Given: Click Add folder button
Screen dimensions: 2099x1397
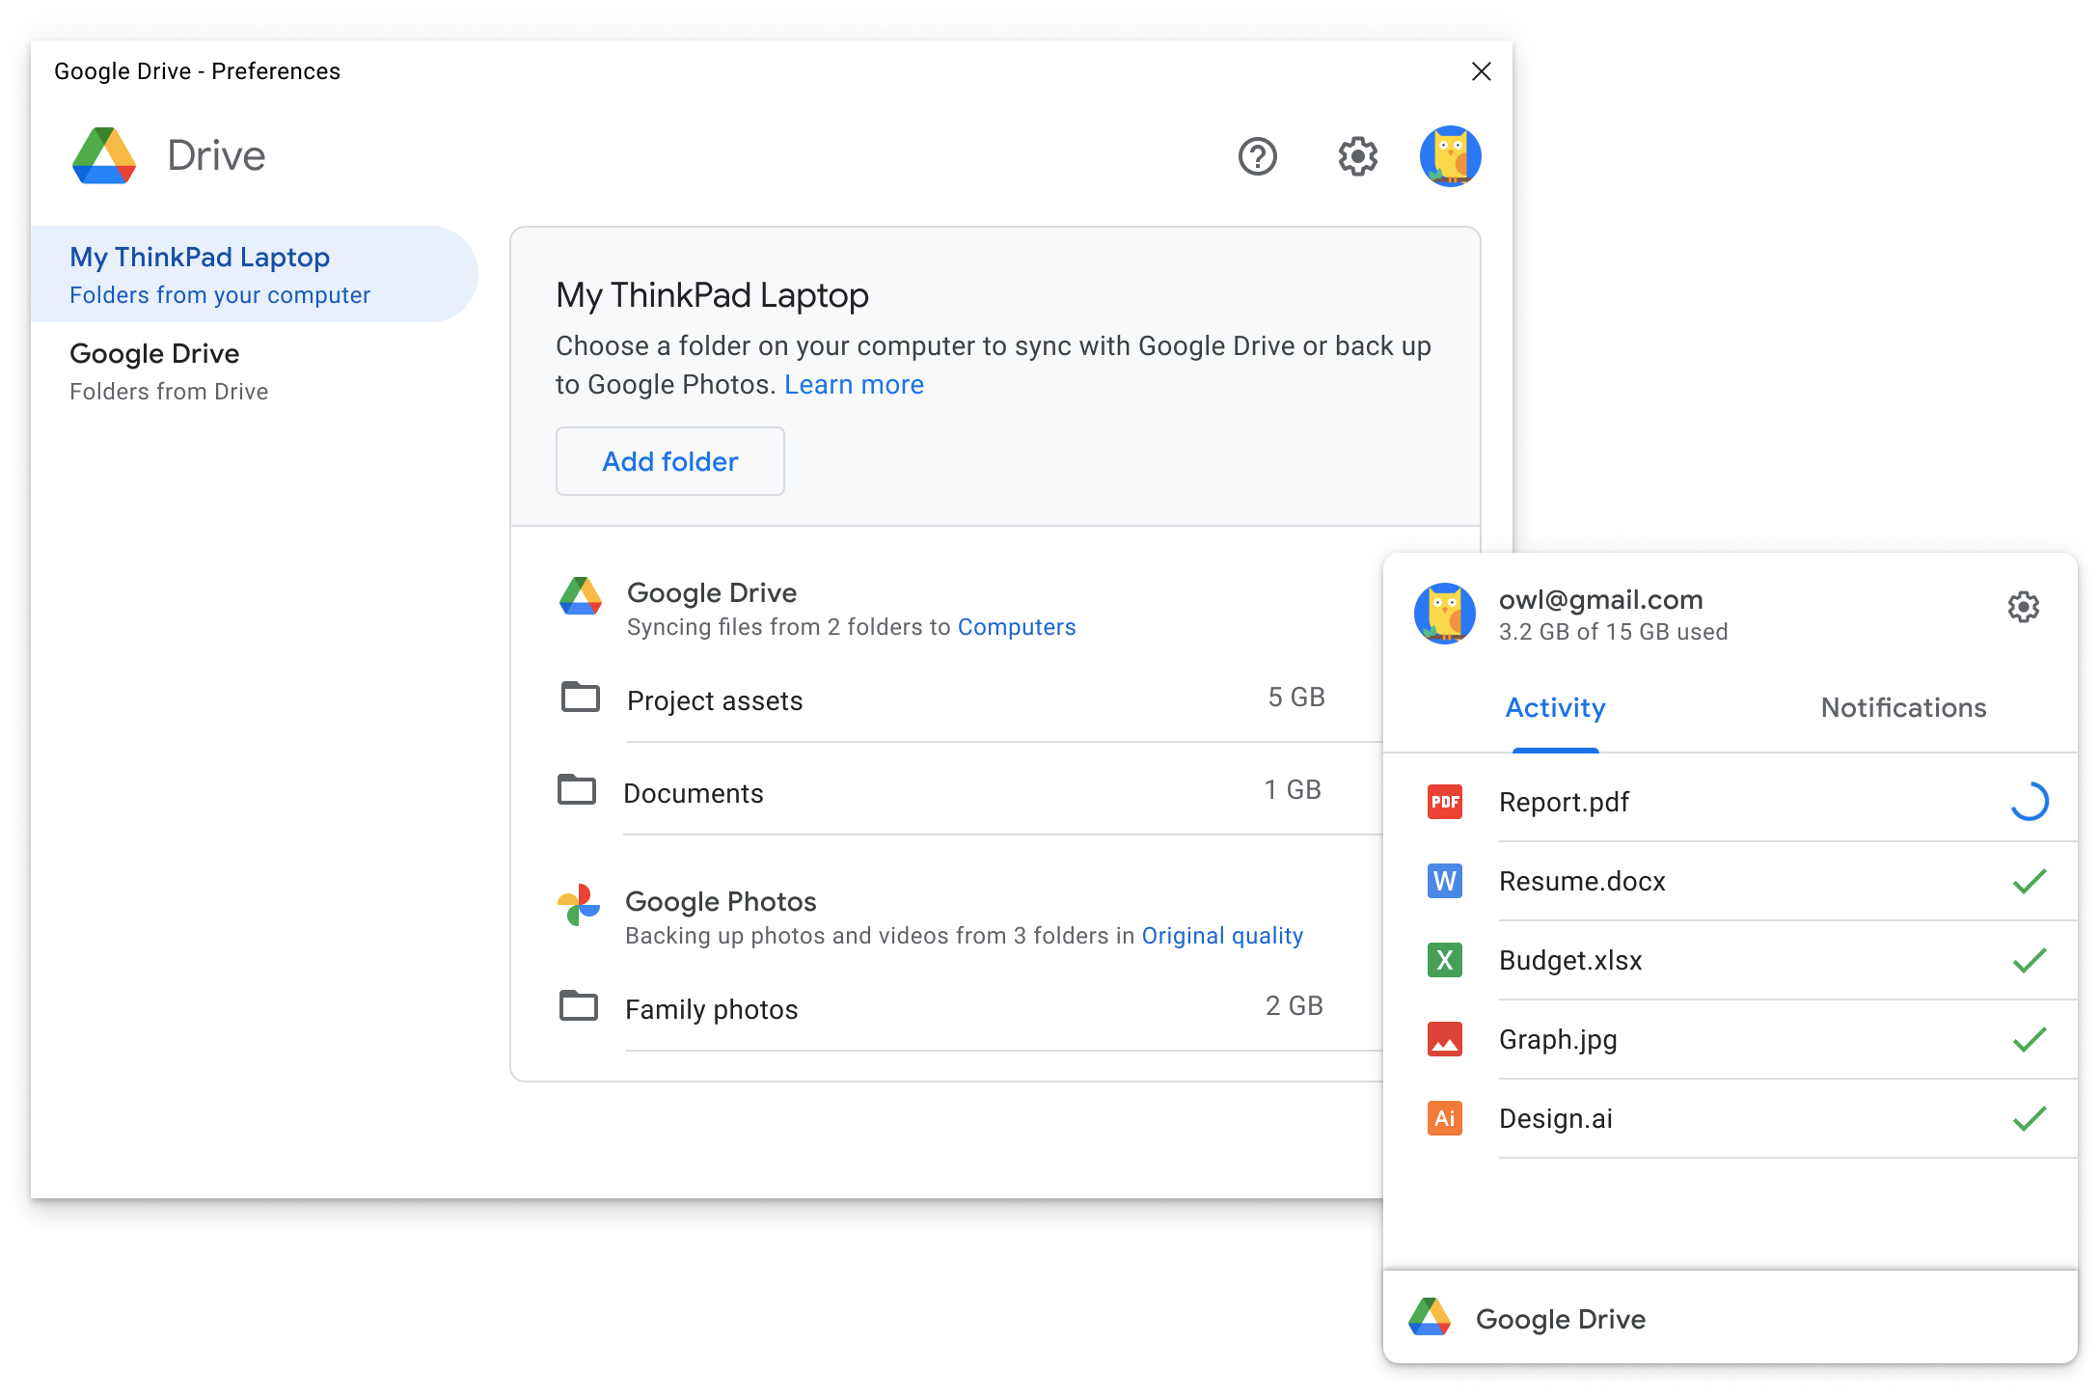Looking at the screenshot, I should [x=668, y=461].
